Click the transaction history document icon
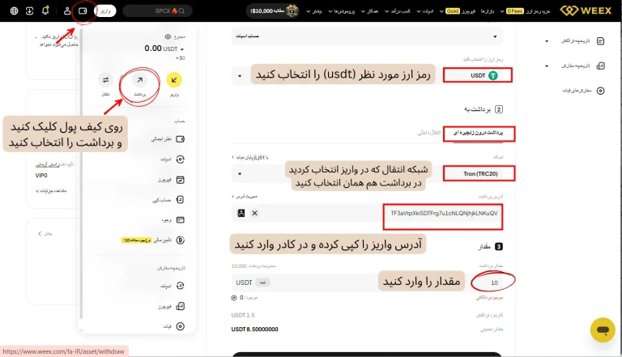Viewport: 622px width, 357px height. click(601, 41)
